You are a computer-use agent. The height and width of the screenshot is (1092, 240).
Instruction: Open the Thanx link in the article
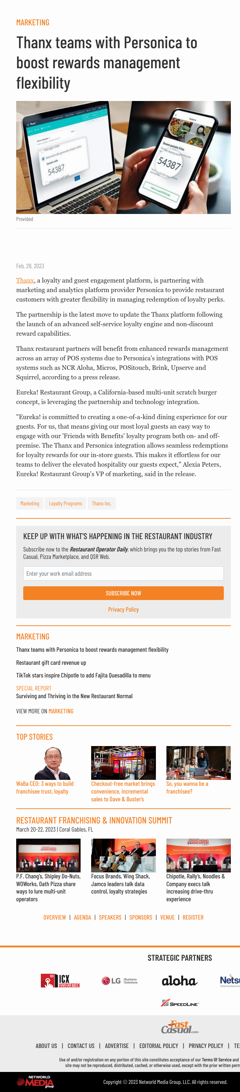pyautogui.click(x=25, y=280)
